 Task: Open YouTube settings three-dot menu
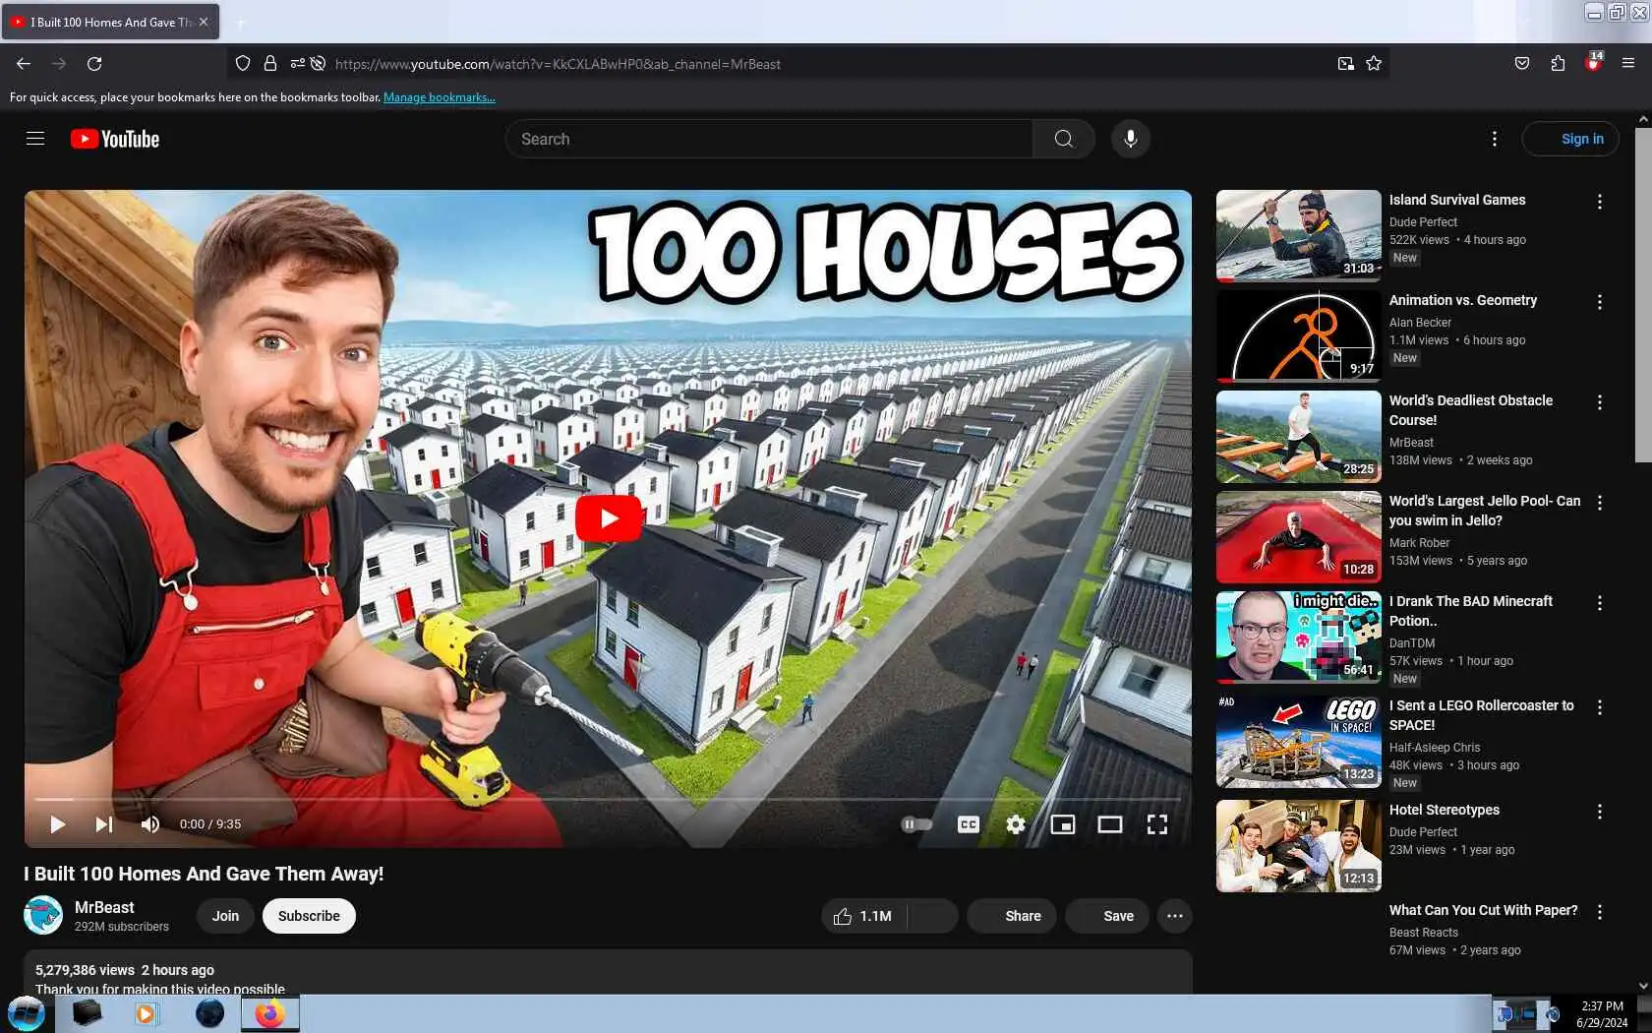(1494, 139)
